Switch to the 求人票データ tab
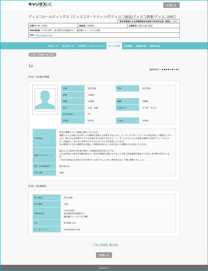This screenshot has width=208, height=271. coord(68,46)
